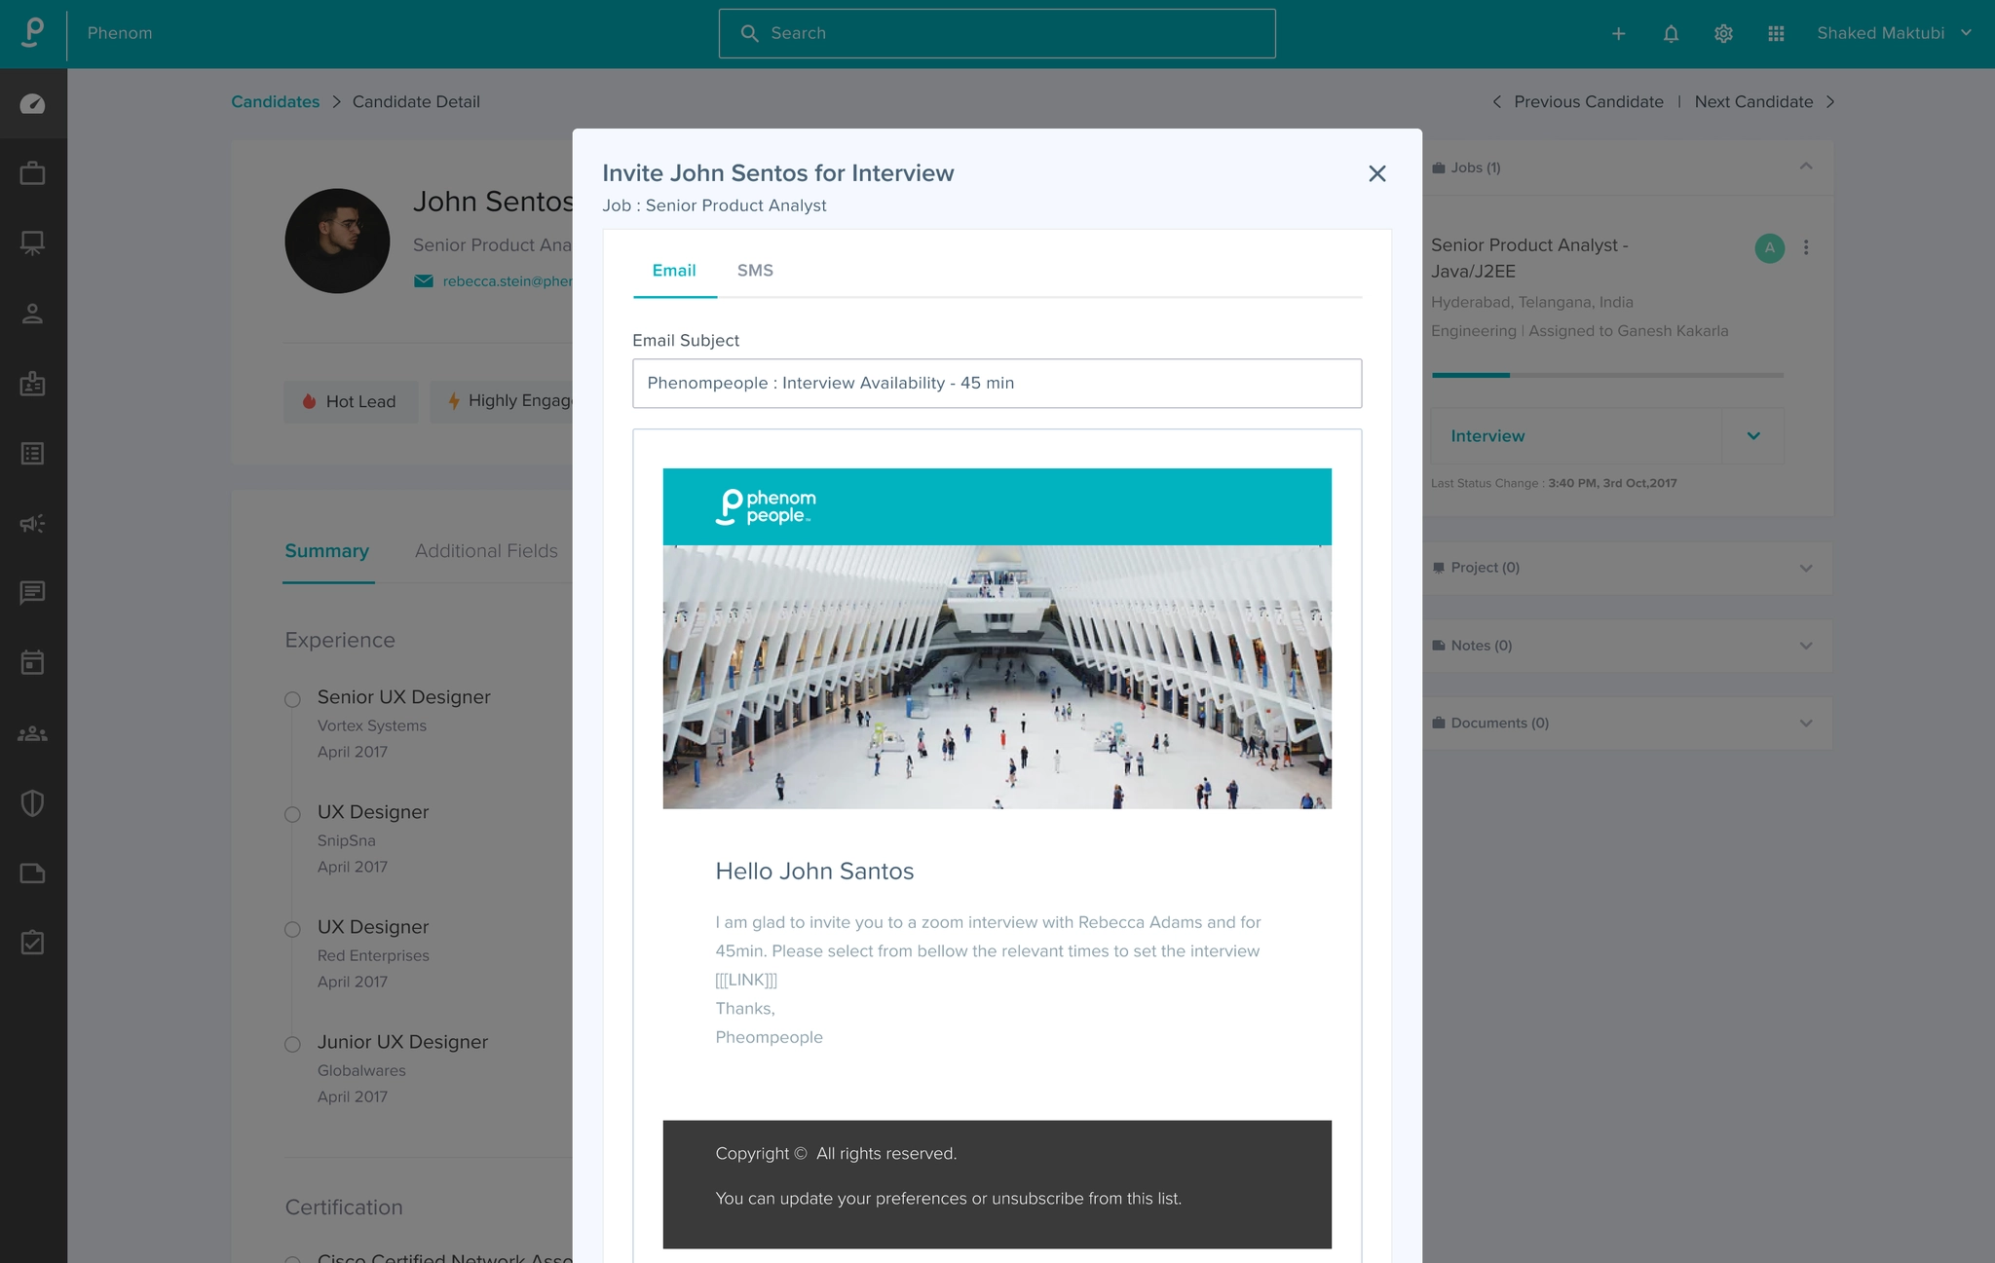Open the megaphone campaigns sidebar icon
The height and width of the screenshot is (1263, 1995).
tap(33, 524)
